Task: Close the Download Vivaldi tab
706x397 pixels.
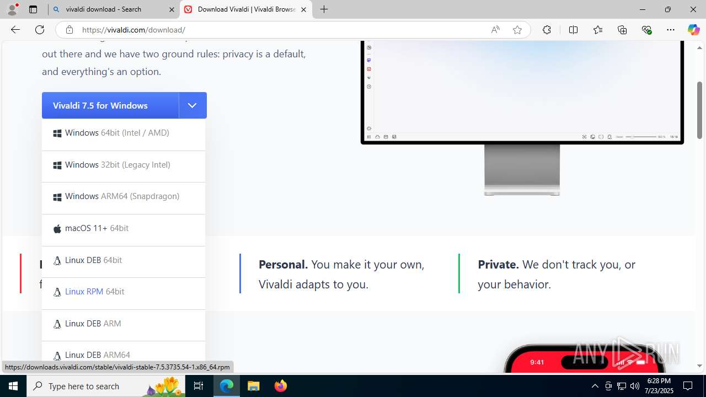Action: pyautogui.click(x=303, y=9)
